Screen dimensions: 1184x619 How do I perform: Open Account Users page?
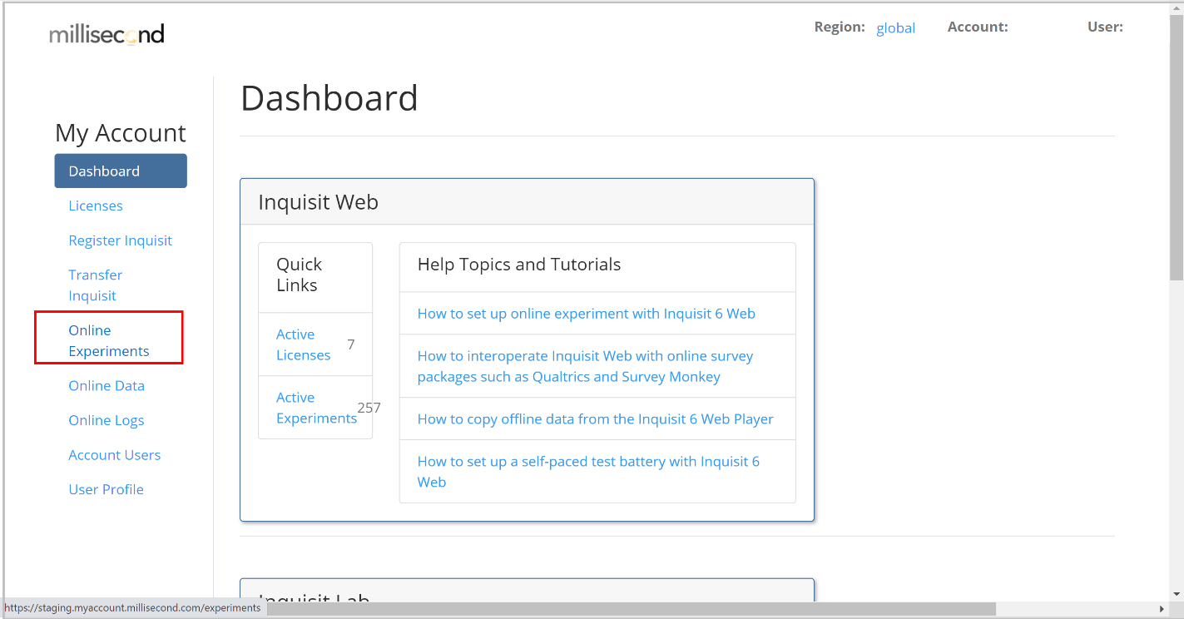[115, 455]
